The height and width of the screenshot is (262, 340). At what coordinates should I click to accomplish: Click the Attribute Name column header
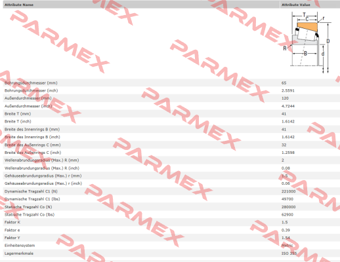pyautogui.click(x=19, y=5)
